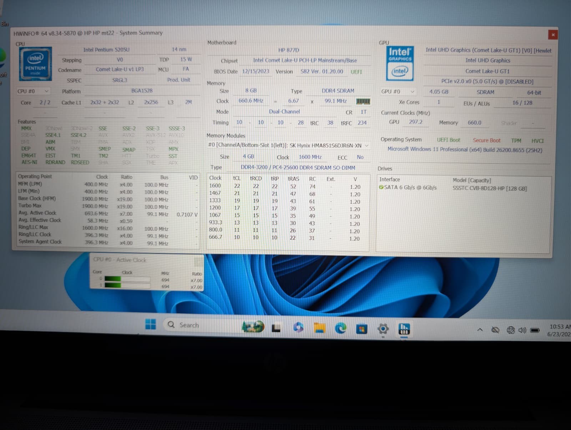Launch Copilot from the taskbar

[298, 327]
